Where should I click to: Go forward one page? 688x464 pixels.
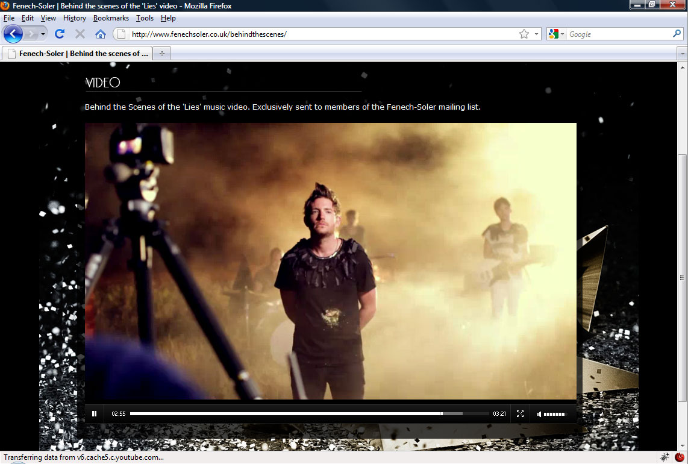[x=31, y=34]
